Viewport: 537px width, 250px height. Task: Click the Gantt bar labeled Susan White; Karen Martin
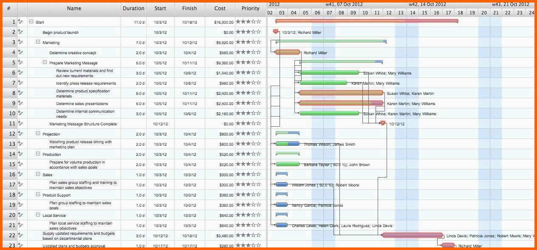click(341, 93)
